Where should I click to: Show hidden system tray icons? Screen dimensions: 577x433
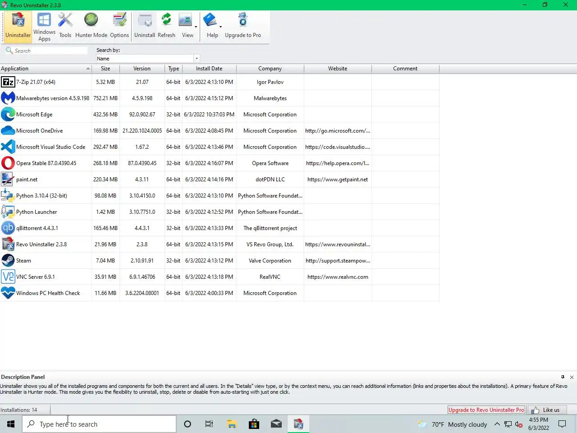(497, 424)
